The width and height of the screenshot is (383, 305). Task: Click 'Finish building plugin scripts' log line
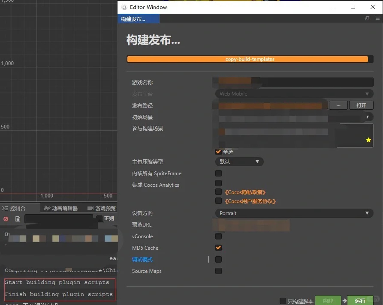(59, 294)
